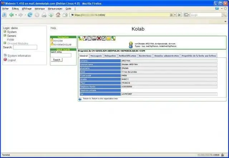Open DC=DEMOKOLAB in Navigation tree
Image resolution: width=229 pixels, height=158 pixels.
click(62, 45)
